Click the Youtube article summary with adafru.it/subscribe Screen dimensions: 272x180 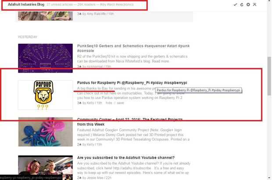133,168
